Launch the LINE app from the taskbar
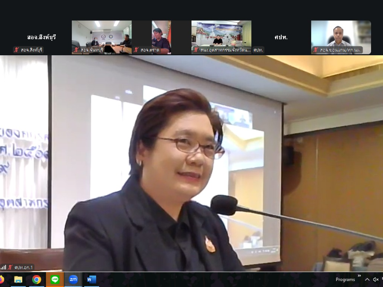The height and width of the screenshot is (287, 383). pyautogui.click(x=55, y=279)
